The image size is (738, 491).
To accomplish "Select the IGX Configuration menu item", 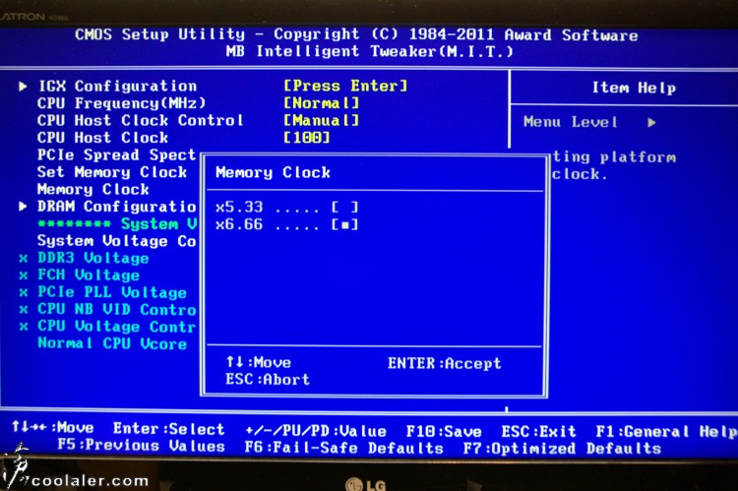I will coord(117,87).
